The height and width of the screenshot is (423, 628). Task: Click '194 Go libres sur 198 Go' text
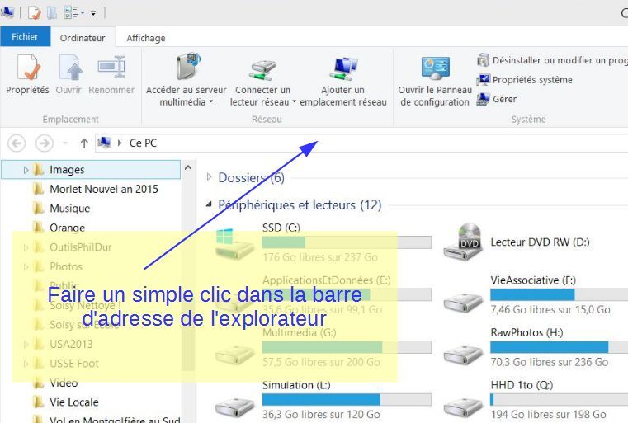[548, 414]
